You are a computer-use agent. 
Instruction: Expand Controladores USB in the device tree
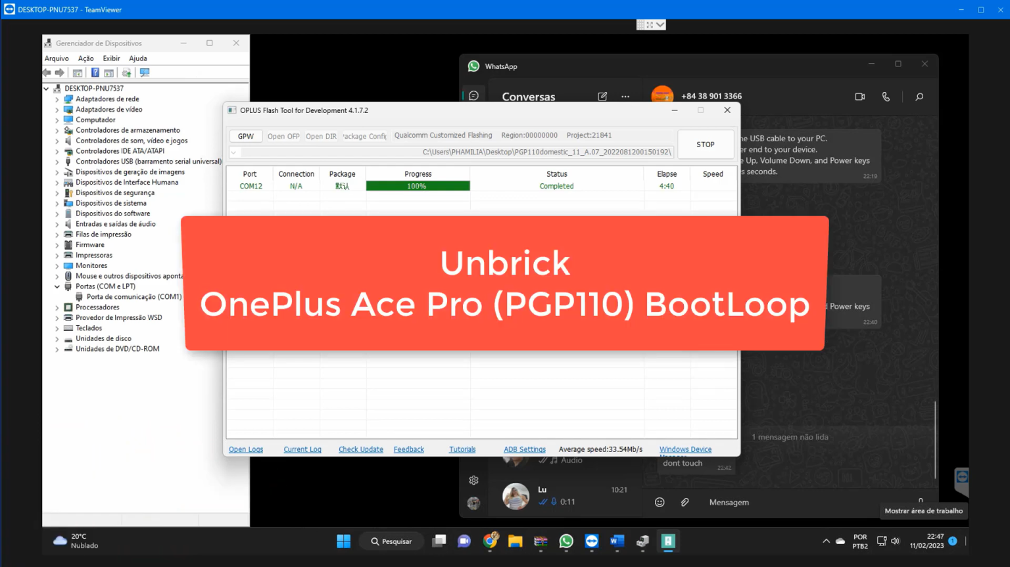(57, 161)
